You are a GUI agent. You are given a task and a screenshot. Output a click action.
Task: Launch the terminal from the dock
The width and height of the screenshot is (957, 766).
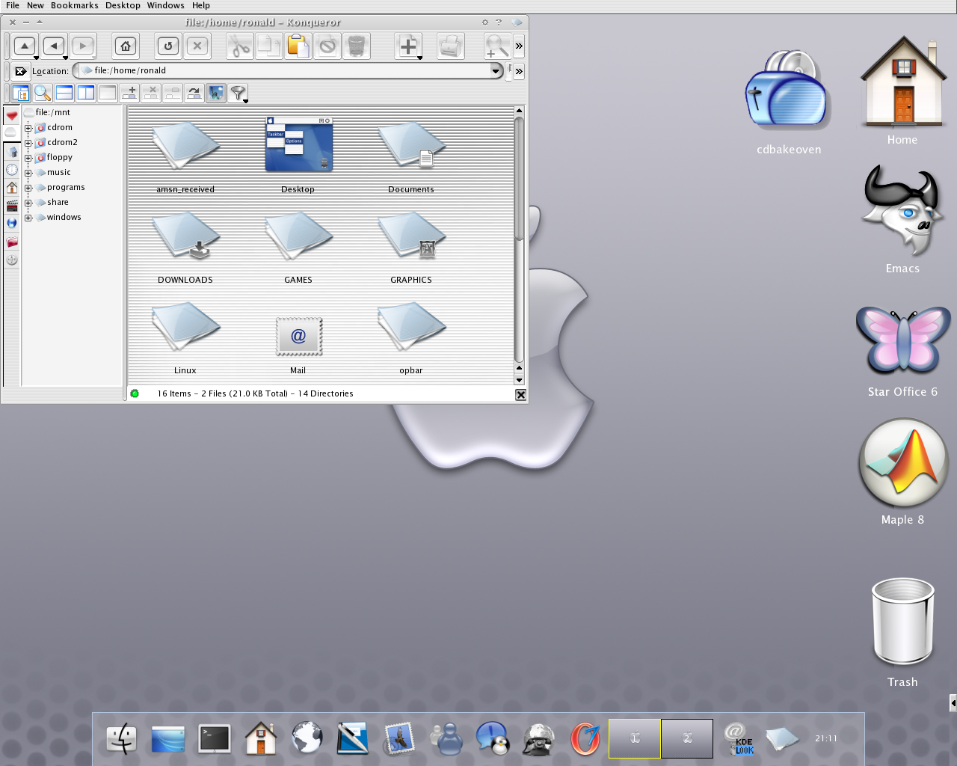(x=215, y=739)
